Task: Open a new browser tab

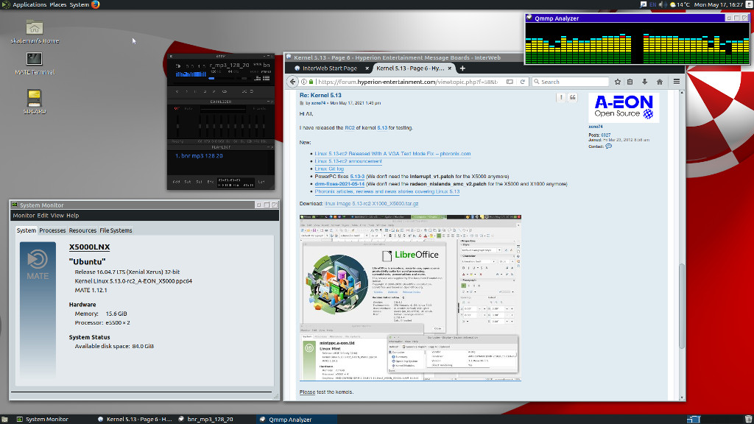Action: tap(462, 68)
